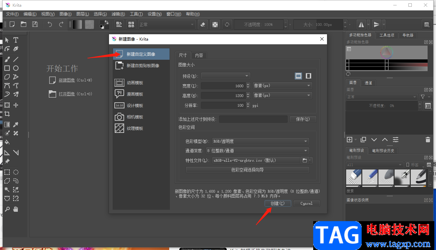Select the Line tool
The width and height of the screenshot is (436, 250).
tap(16, 59)
